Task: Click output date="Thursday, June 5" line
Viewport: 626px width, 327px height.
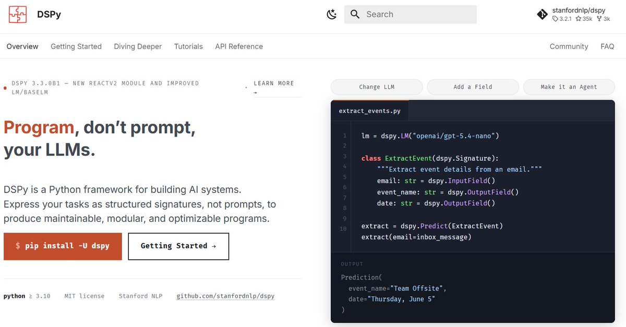Action: (x=392, y=299)
